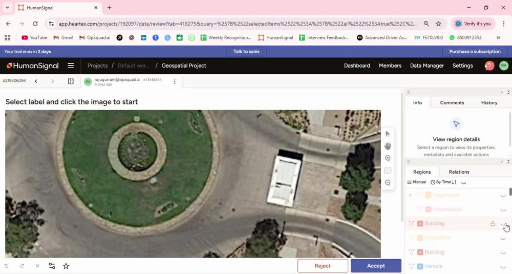Collapse the Regions panel arrow
This screenshot has height=274, width=512.
click(502, 162)
